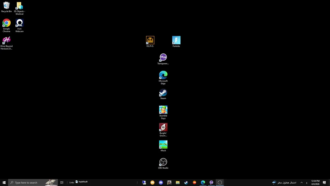Image resolution: width=330 pixels, height=186 pixels.
Task: Select the OBS Studio desktop icon
Action: click(163, 164)
